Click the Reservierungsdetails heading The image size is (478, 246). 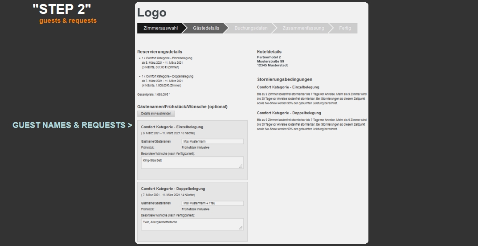[x=159, y=52]
